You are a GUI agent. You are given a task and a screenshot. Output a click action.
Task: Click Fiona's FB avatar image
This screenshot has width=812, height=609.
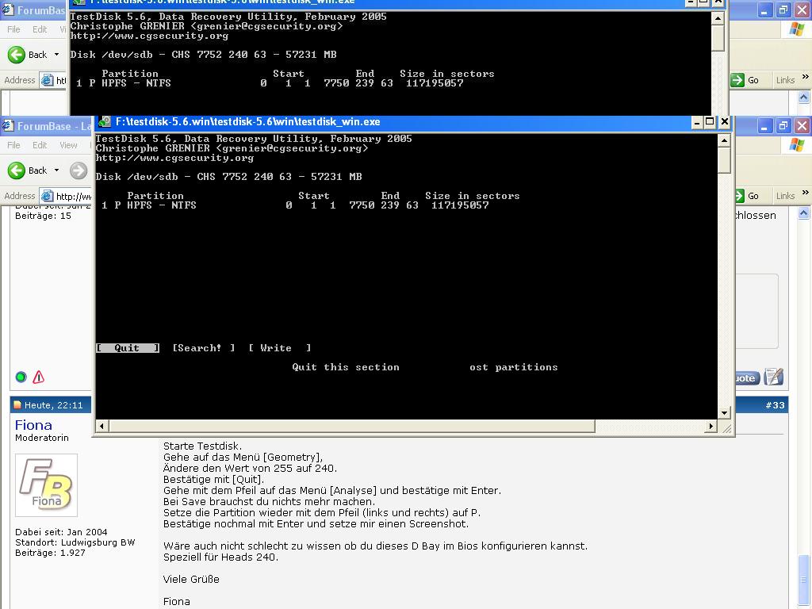[46, 485]
